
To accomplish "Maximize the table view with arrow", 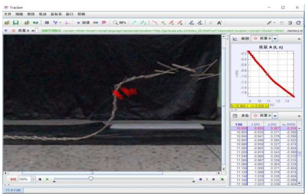I will click(x=299, y=116).
